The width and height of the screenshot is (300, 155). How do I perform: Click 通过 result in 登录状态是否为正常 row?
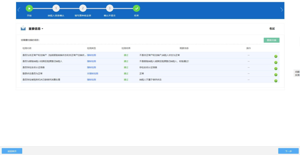[x=126, y=73]
